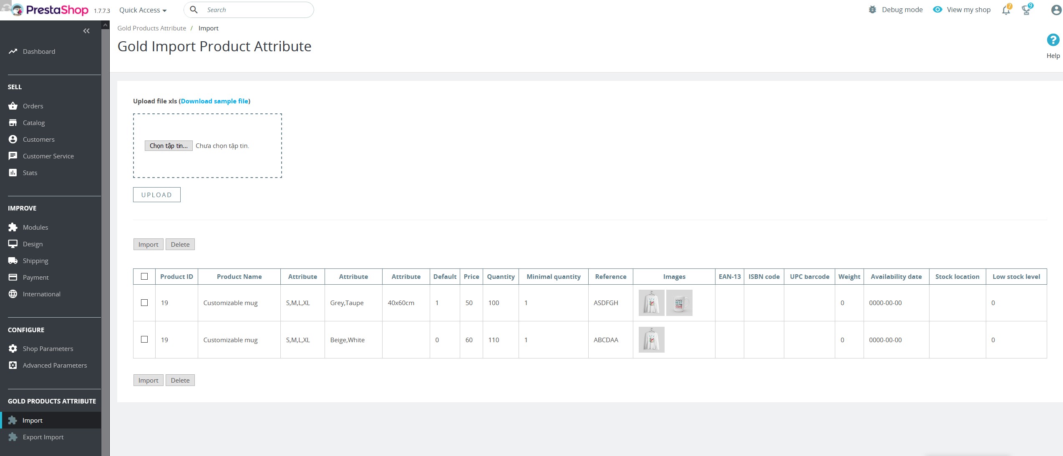Click the Debug mode icon
Viewport: 1063px width, 456px height.
(872, 10)
